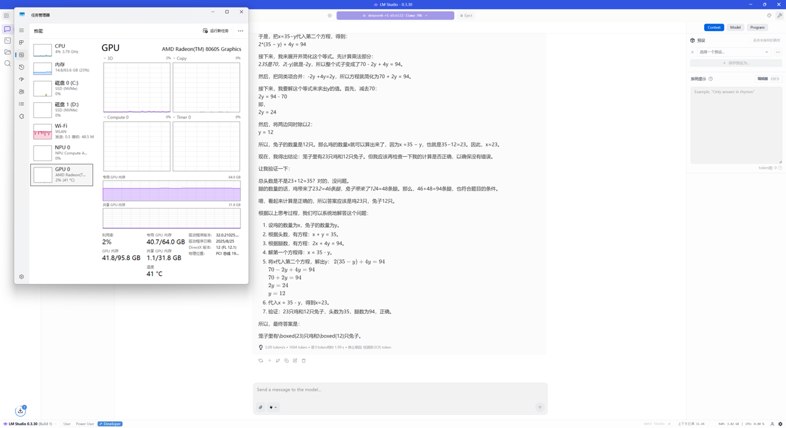Click Run new task in Task Manager
The height and width of the screenshot is (428, 786).
coord(216,31)
